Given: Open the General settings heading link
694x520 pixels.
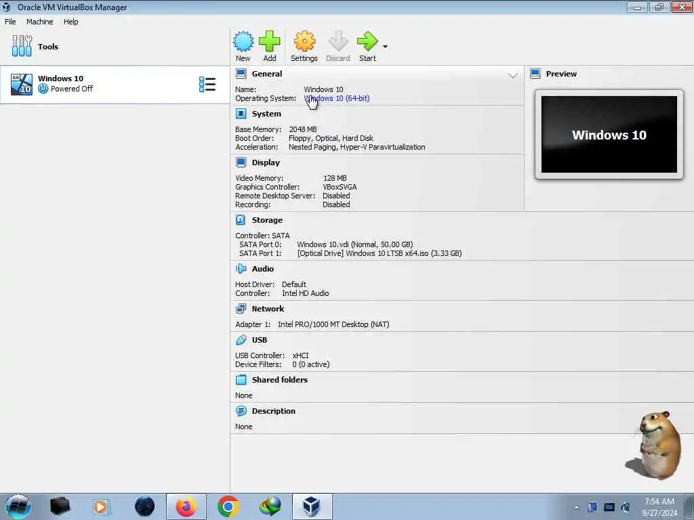Looking at the screenshot, I should click(267, 74).
